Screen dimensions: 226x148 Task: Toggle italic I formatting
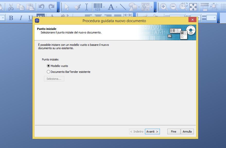[x=21, y=18]
